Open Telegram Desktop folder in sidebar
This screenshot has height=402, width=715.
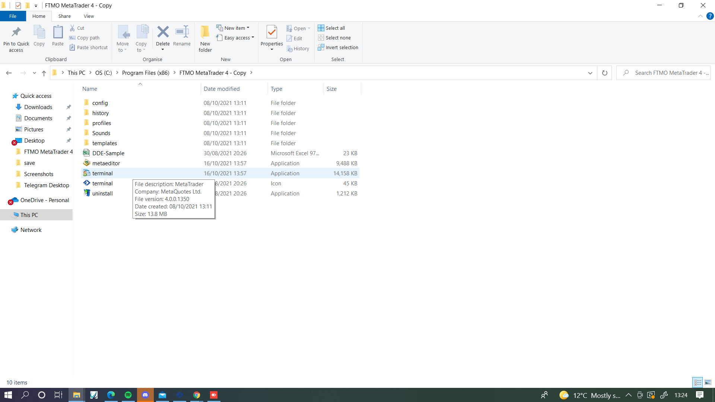47,185
